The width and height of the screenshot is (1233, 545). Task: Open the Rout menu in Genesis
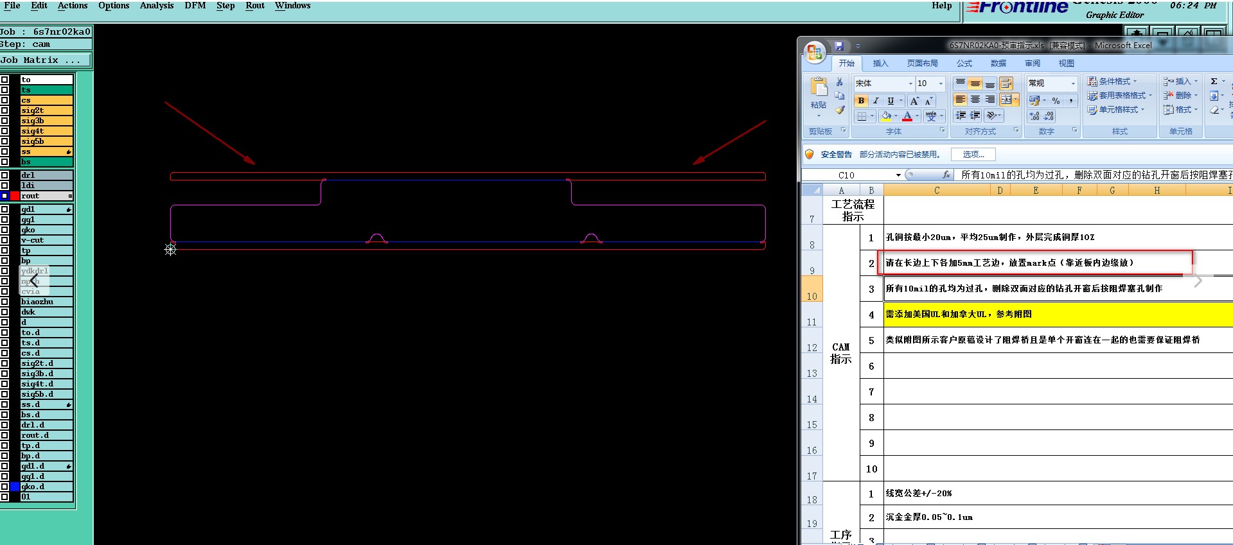pos(255,5)
